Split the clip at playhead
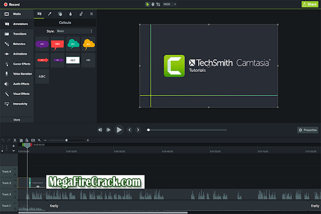321x214 pixels. 33,140
